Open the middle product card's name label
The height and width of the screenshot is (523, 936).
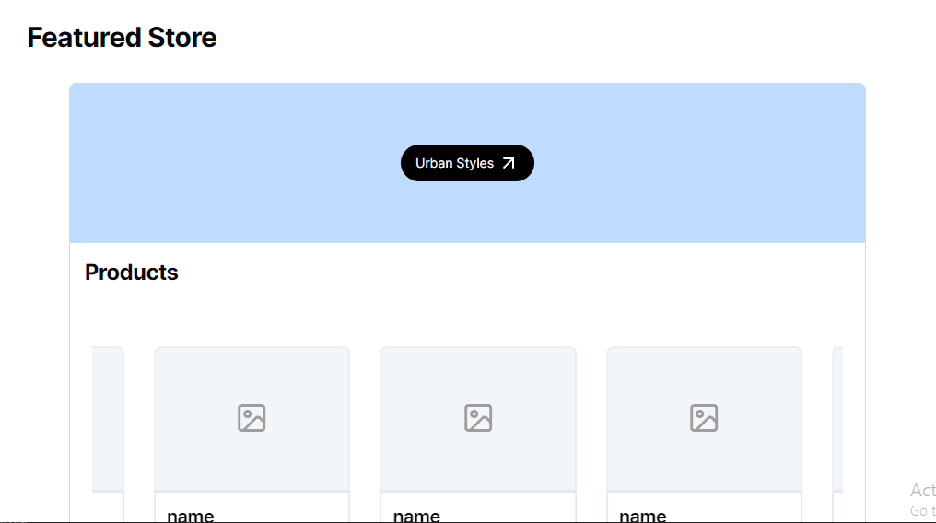[x=416, y=514]
